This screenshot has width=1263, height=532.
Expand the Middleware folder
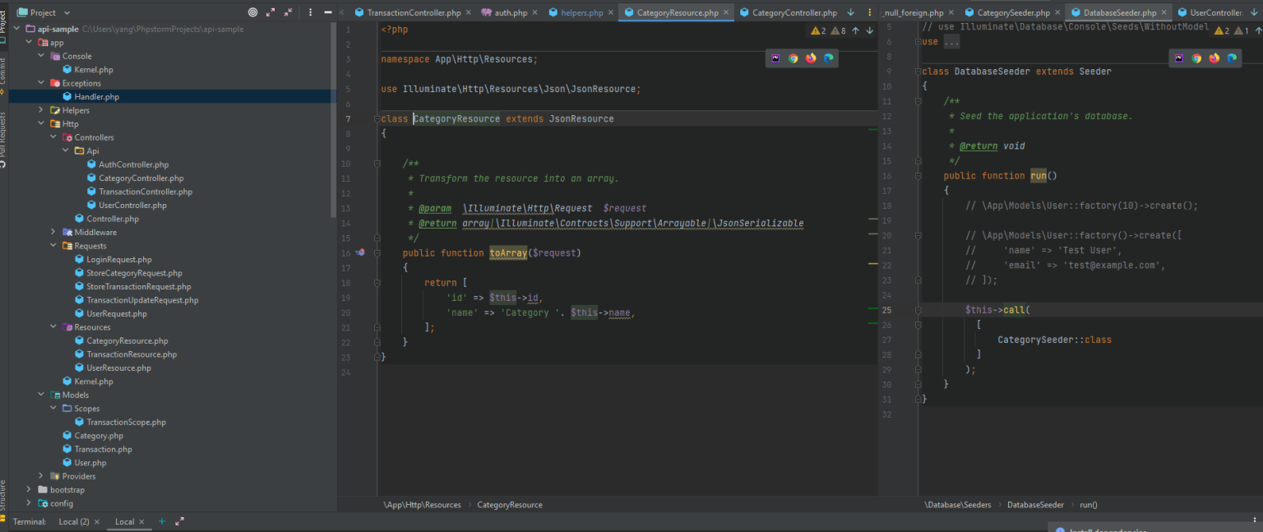point(52,232)
